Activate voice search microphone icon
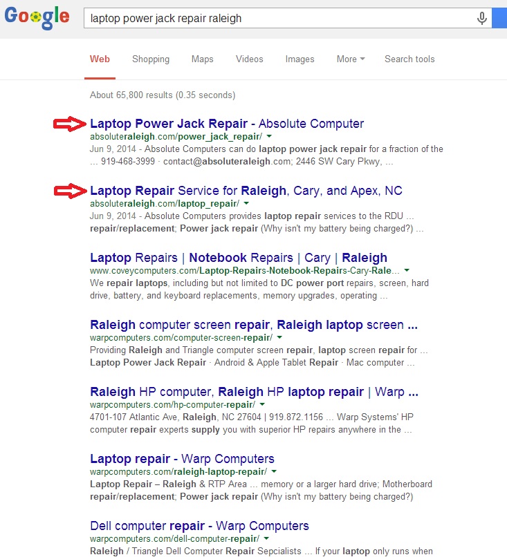507x557 pixels. coord(482,18)
